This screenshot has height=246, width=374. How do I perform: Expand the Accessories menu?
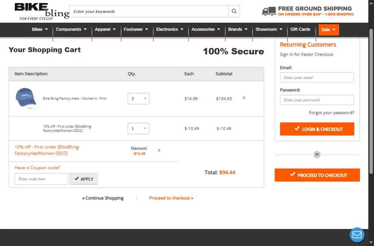(x=206, y=29)
